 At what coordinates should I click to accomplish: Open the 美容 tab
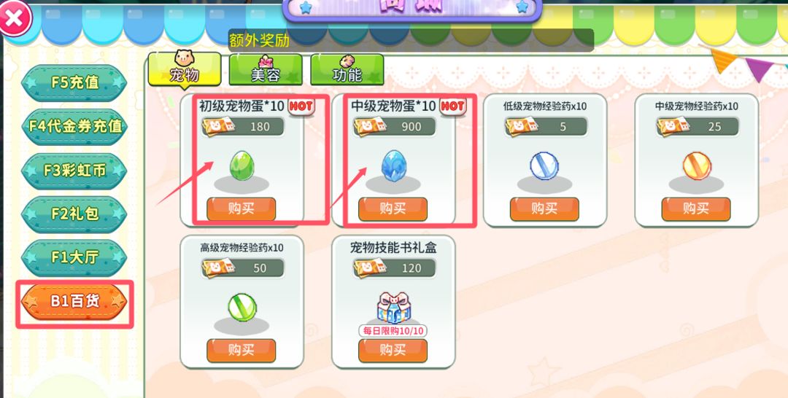(x=266, y=69)
